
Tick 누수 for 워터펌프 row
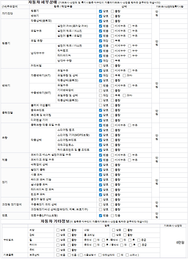tap(129, 51)
